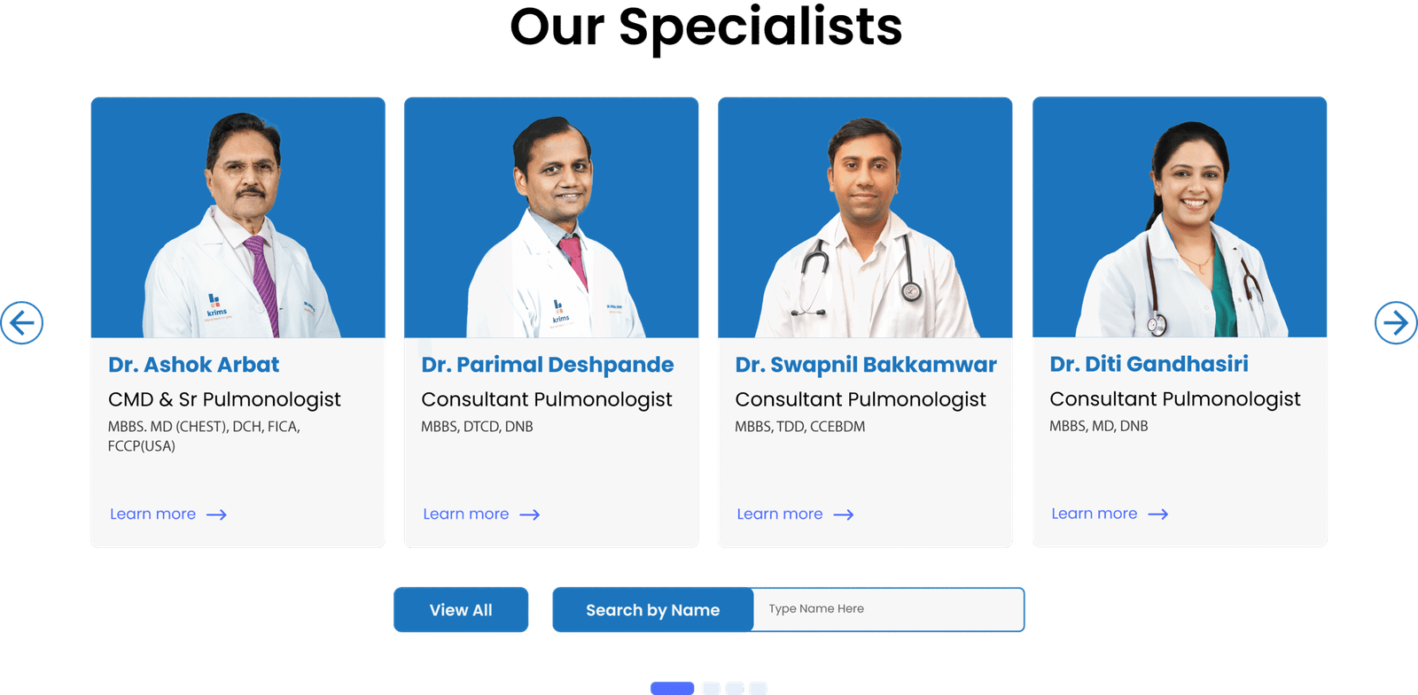Click the Dr. Ashok Arbat name link
The image size is (1418, 695).
tap(193, 365)
